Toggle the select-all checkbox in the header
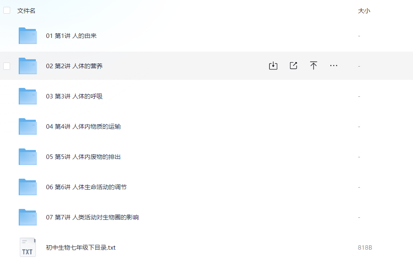The image size is (413, 263). pos(6,10)
